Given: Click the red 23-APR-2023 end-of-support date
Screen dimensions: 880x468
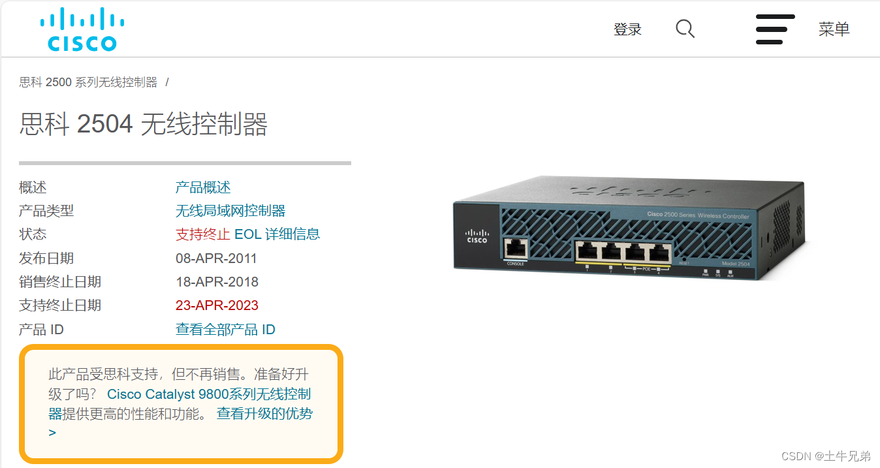Looking at the screenshot, I should [217, 305].
